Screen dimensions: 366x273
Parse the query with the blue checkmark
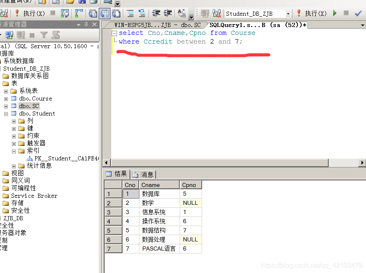358,14
